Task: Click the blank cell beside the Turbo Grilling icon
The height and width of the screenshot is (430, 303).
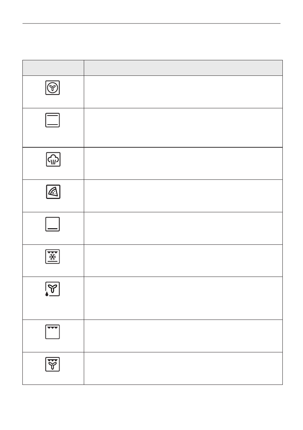Action: click(x=183, y=368)
